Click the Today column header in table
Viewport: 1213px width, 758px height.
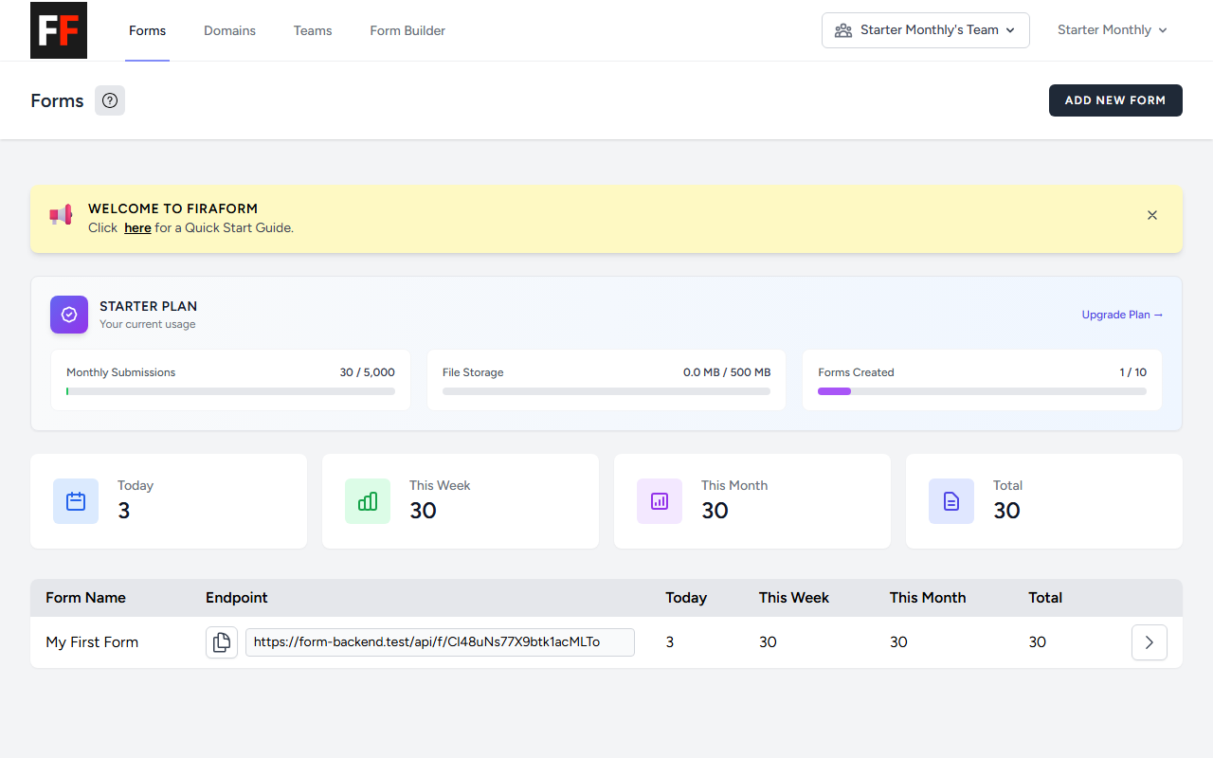click(686, 598)
